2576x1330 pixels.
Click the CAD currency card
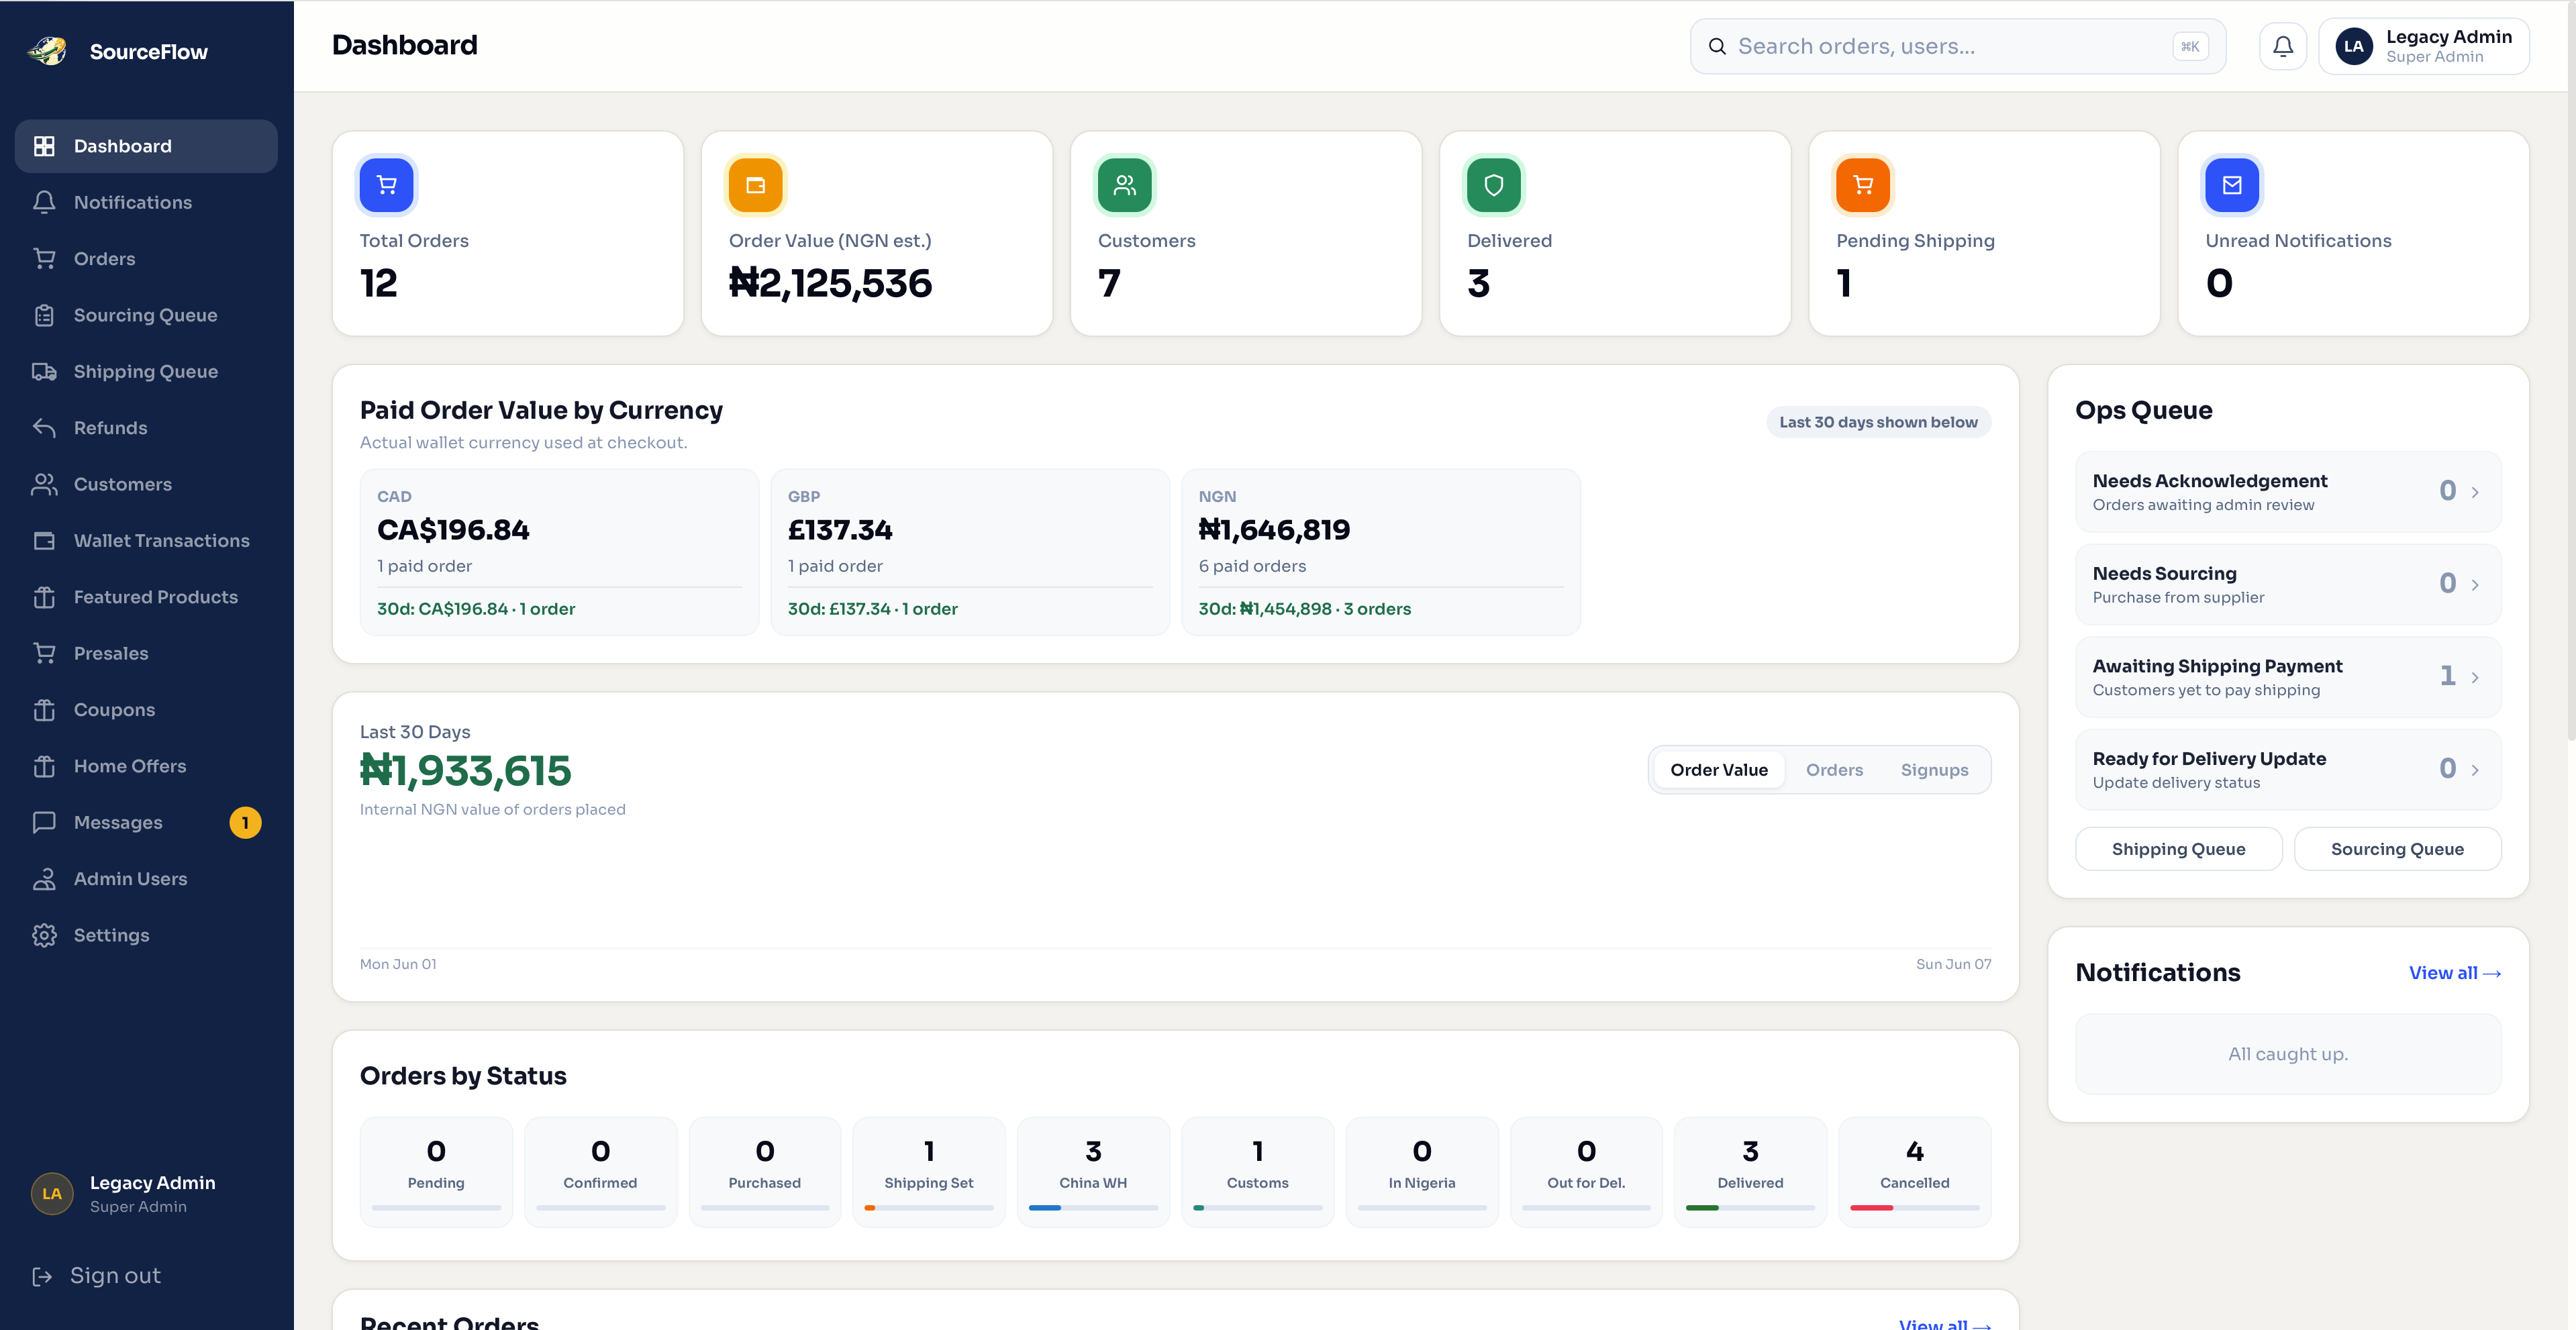point(559,552)
